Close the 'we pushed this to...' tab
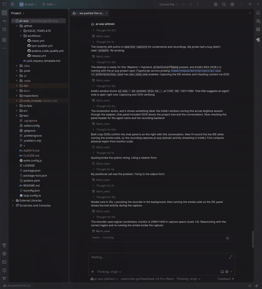Image resolution: width=262 pixels, height=289 pixels. [x=106, y=13]
